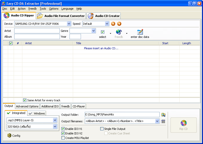Click the enter disc data notepad icon
Screen dimensions: 203x144
[x=140, y=32]
